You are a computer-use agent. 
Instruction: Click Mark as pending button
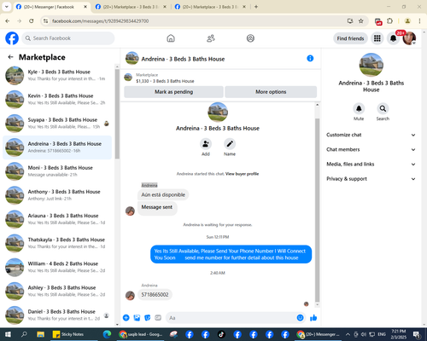pyautogui.click(x=173, y=92)
